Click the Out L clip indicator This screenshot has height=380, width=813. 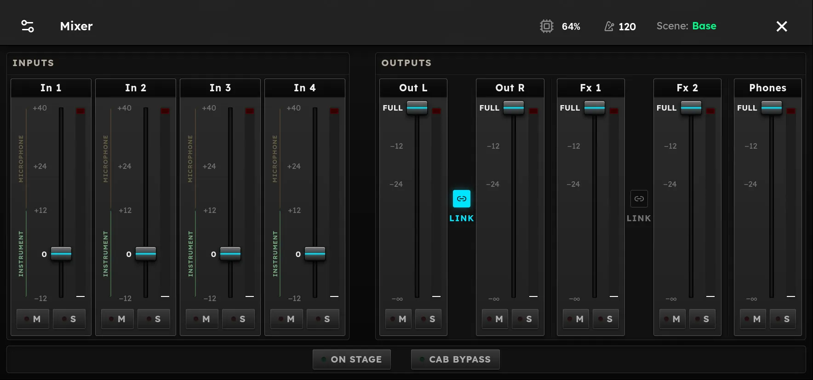point(436,111)
